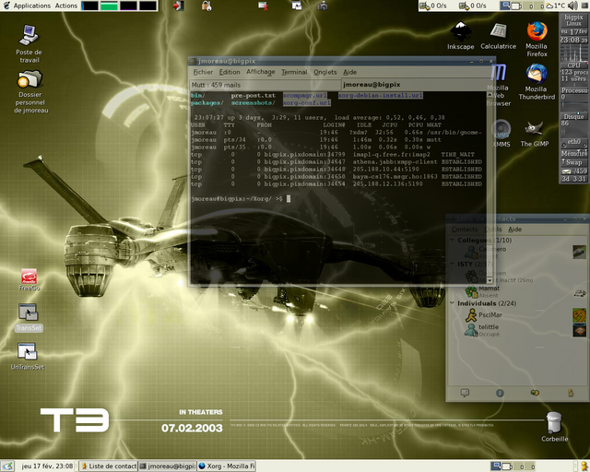590x472 pixels.
Task: Collapse the Collegues group in the contact list
Action: click(453, 240)
